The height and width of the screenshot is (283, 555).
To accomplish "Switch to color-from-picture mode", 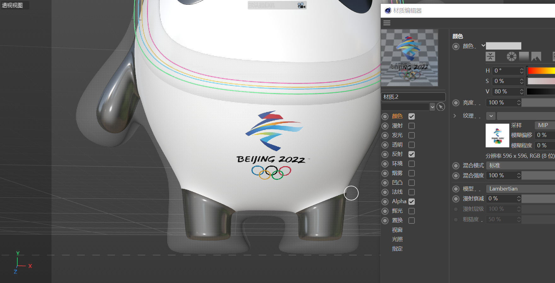I will [x=536, y=56].
